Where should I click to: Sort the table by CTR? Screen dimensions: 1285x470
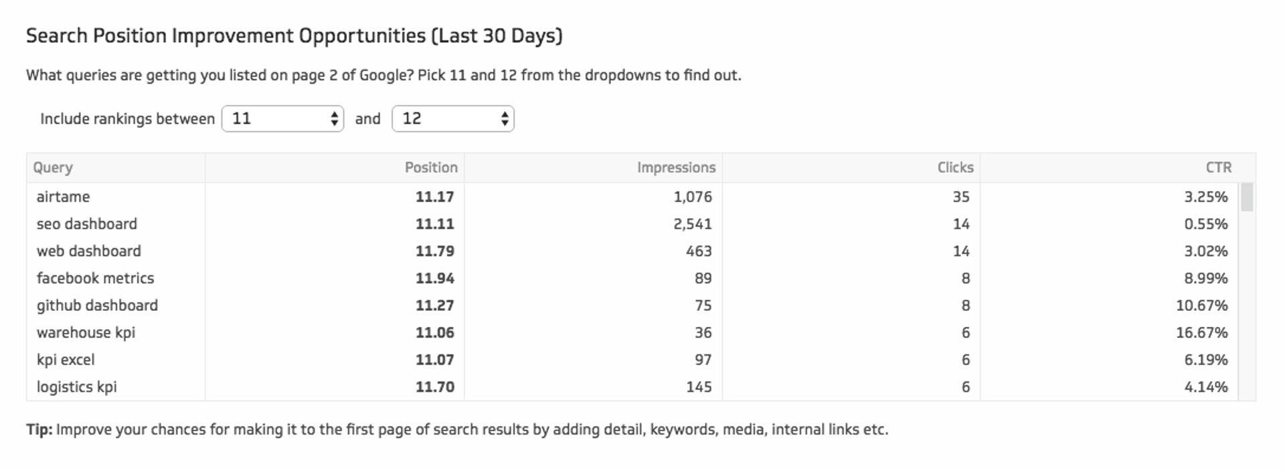[1220, 168]
